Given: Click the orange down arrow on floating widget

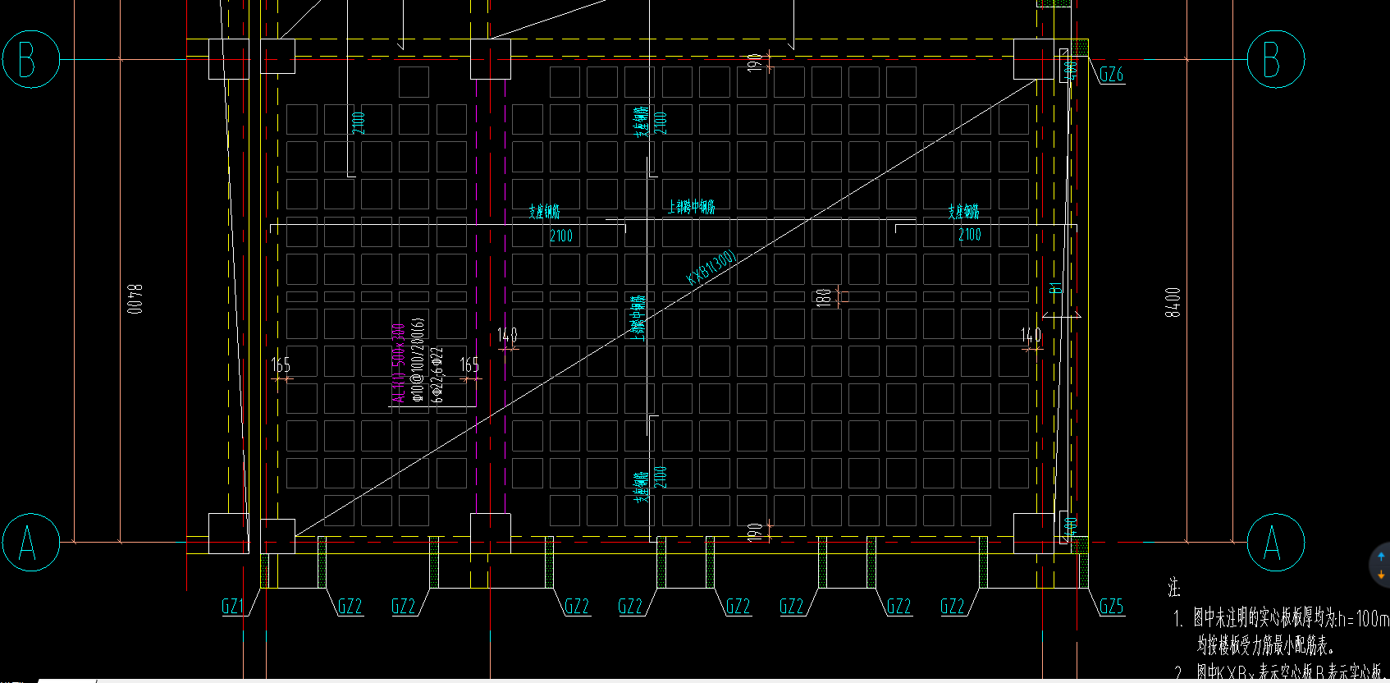Looking at the screenshot, I should pos(1382,575).
